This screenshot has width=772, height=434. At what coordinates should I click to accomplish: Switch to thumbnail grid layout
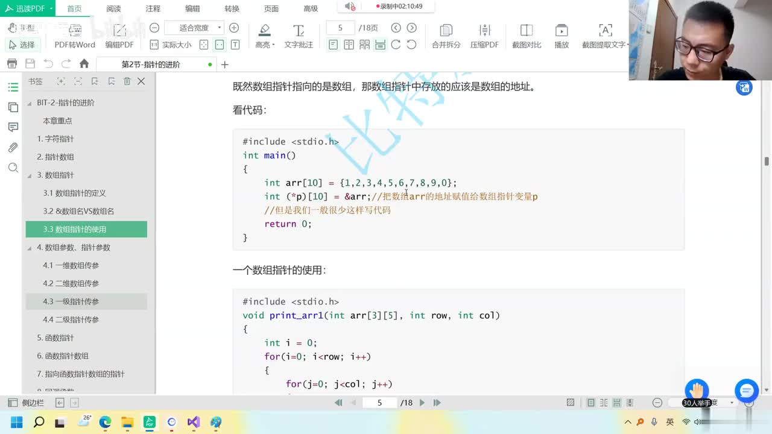pyautogui.click(x=364, y=45)
